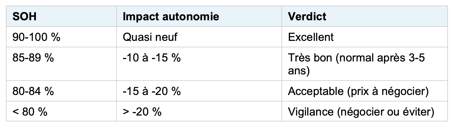
Task: Click the word 'ans' on the wrapped verdict line
Action: [x=299, y=71]
